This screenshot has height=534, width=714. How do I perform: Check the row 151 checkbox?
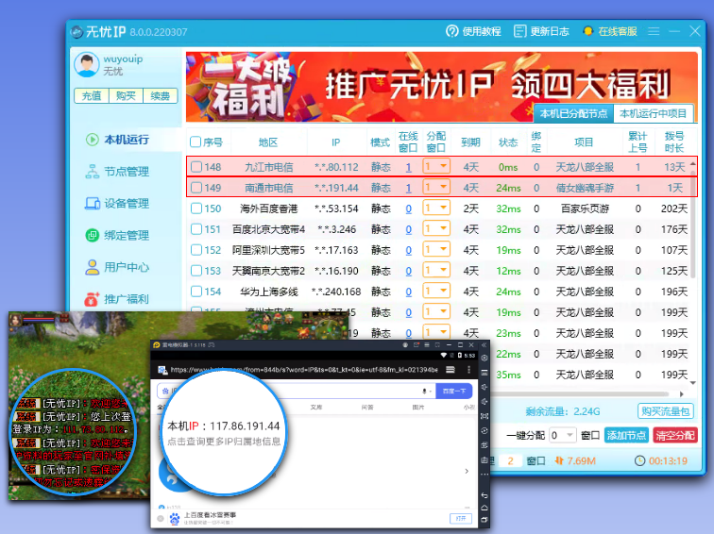pos(196,229)
